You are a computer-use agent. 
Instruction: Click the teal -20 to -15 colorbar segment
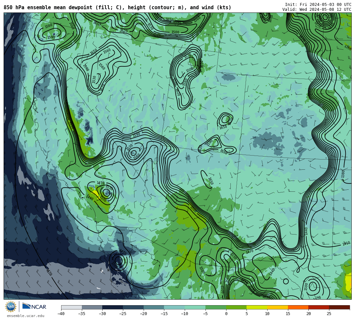(x=154, y=307)
